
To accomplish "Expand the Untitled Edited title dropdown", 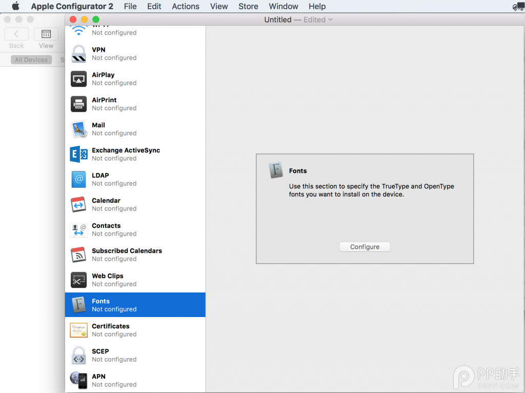I will click(x=330, y=19).
